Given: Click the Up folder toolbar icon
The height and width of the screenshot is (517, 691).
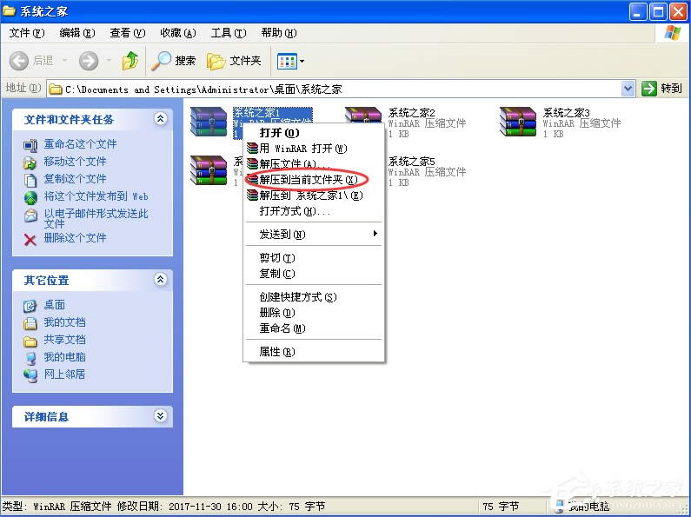Looking at the screenshot, I should pos(130,61).
